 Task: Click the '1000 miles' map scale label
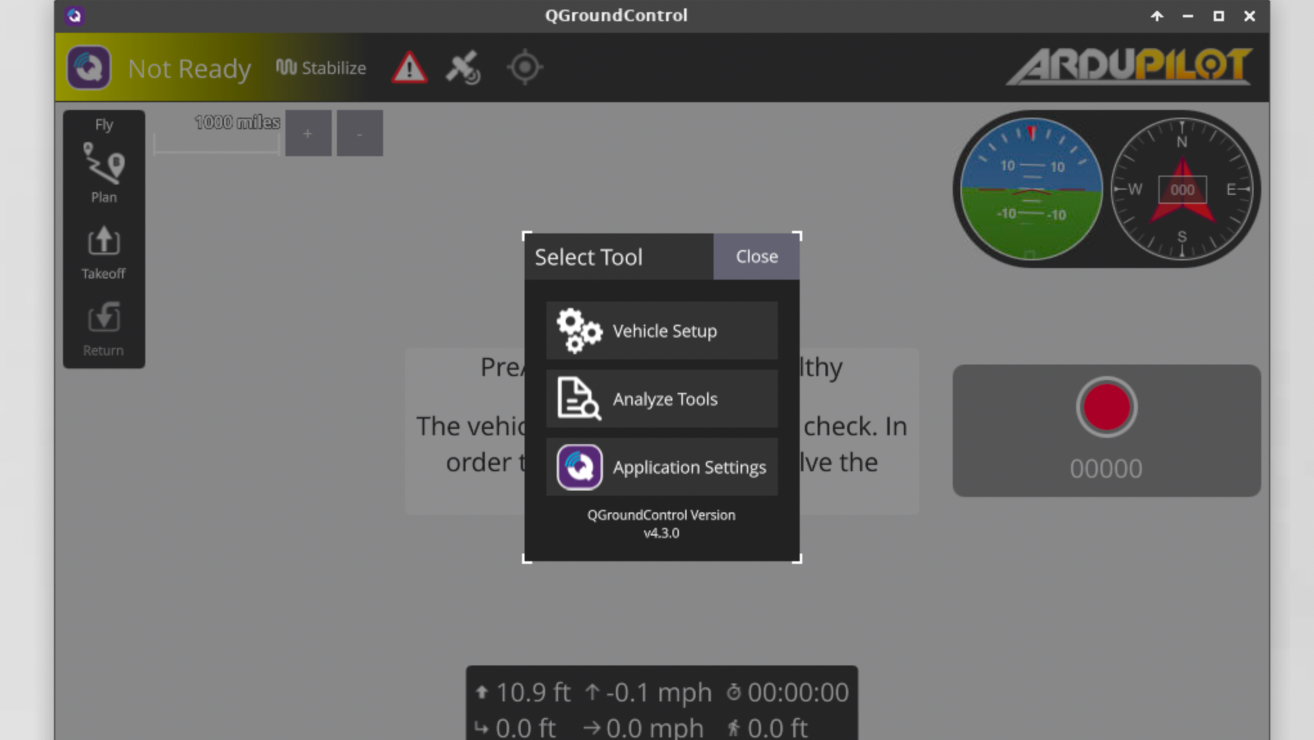[237, 122]
